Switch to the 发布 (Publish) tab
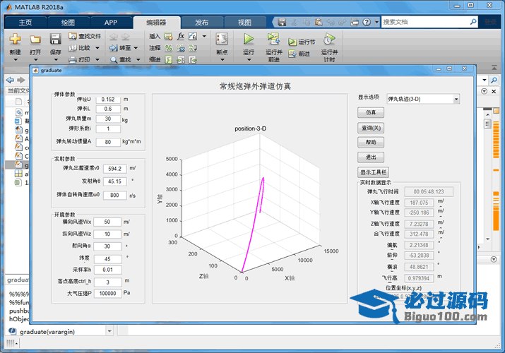This screenshot has height=353, width=505. pyautogui.click(x=201, y=22)
